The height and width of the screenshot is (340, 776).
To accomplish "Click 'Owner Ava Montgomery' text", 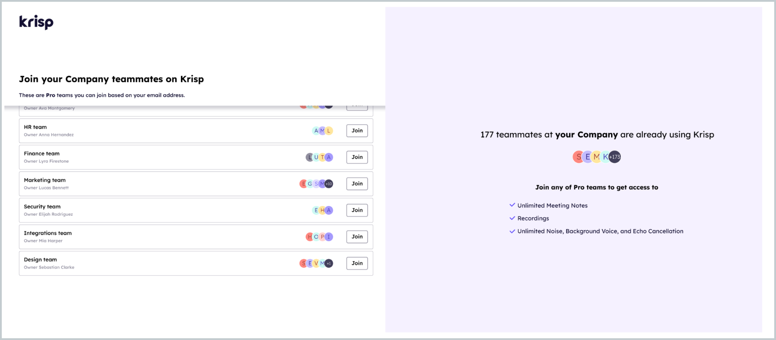I will tap(49, 108).
